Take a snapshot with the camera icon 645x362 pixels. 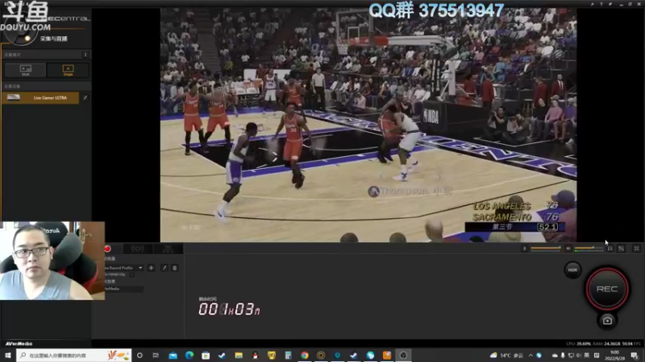click(607, 320)
